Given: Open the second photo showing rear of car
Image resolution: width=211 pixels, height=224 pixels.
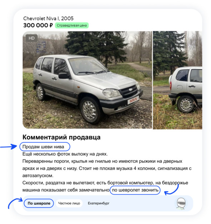Looking at the screenshot, I should [x=177, y=80].
